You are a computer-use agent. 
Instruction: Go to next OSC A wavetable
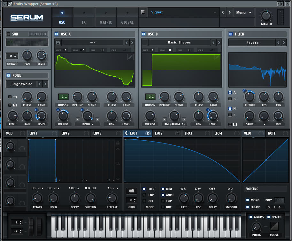pyautogui.click(x=132, y=43)
